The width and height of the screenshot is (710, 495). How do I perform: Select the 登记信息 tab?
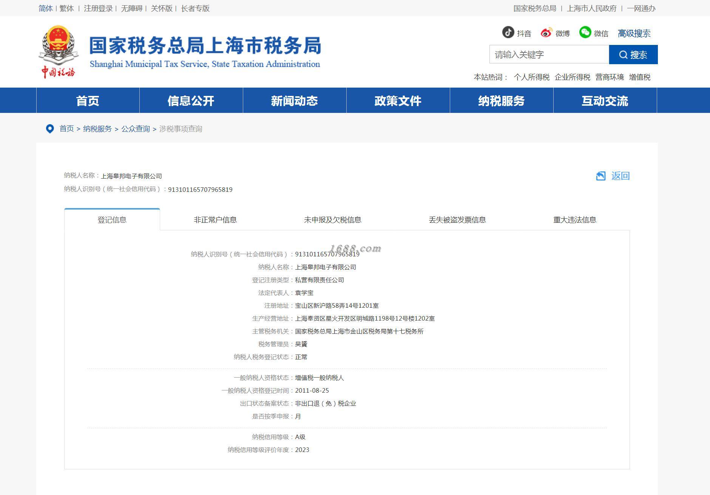[x=112, y=220]
